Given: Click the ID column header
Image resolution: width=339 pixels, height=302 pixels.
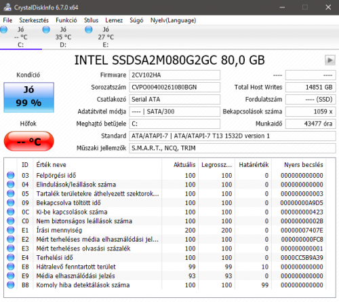Looking at the screenshot, I should pos(25,165).
